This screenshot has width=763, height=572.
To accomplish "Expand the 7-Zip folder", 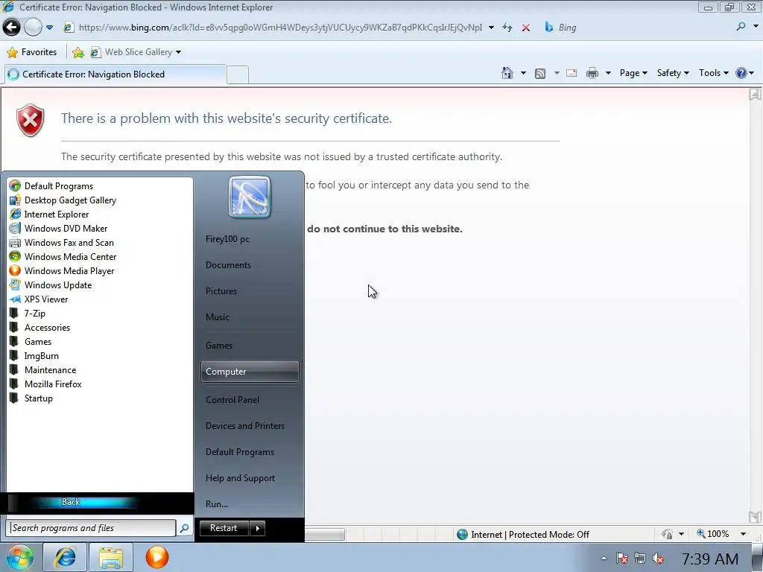I will coord(100,314).
